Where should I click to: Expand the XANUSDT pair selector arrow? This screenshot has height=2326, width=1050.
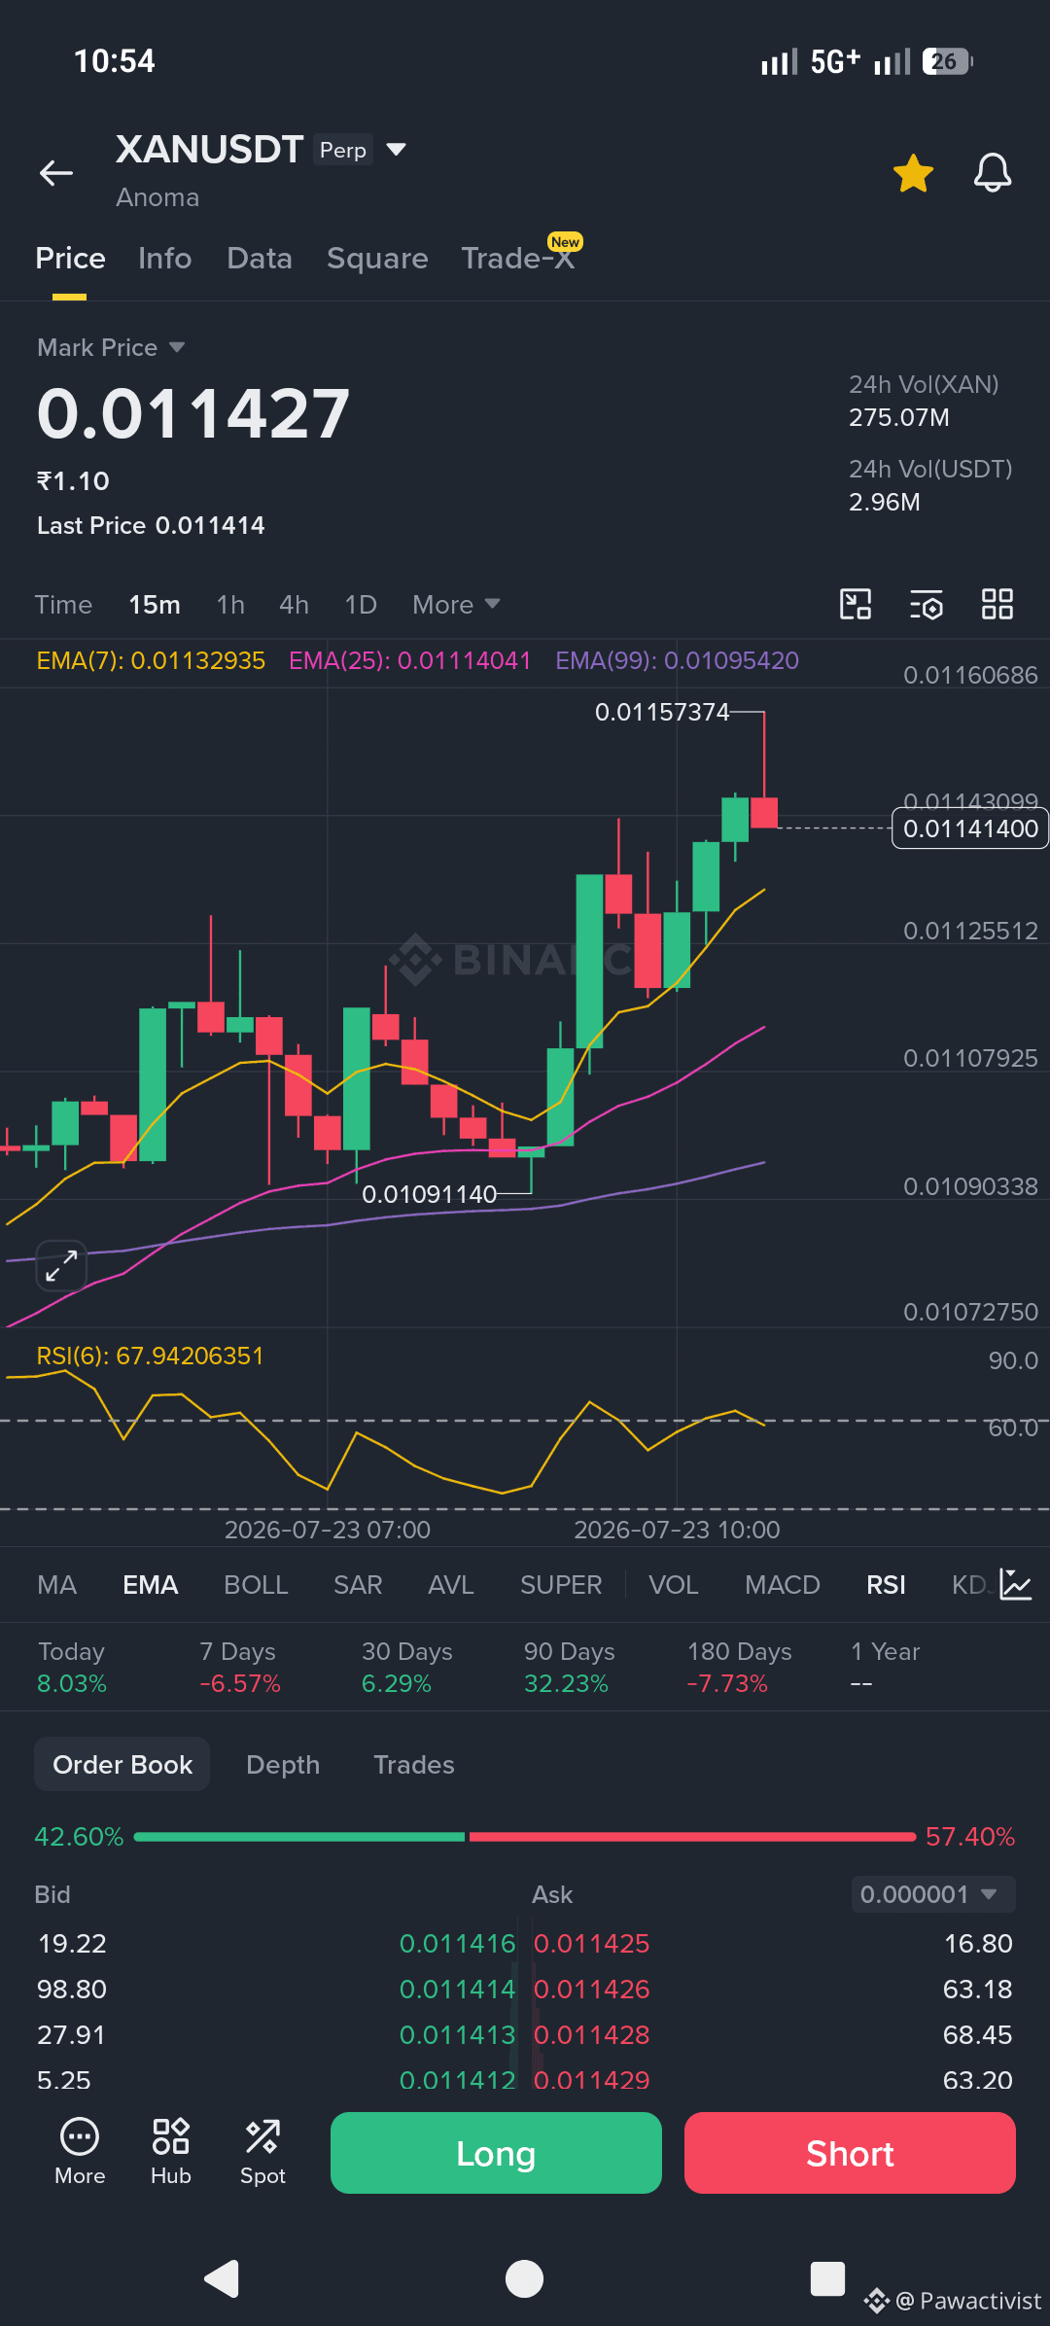(x=396, y=150)
